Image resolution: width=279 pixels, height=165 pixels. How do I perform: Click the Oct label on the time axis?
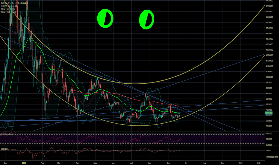186,163
